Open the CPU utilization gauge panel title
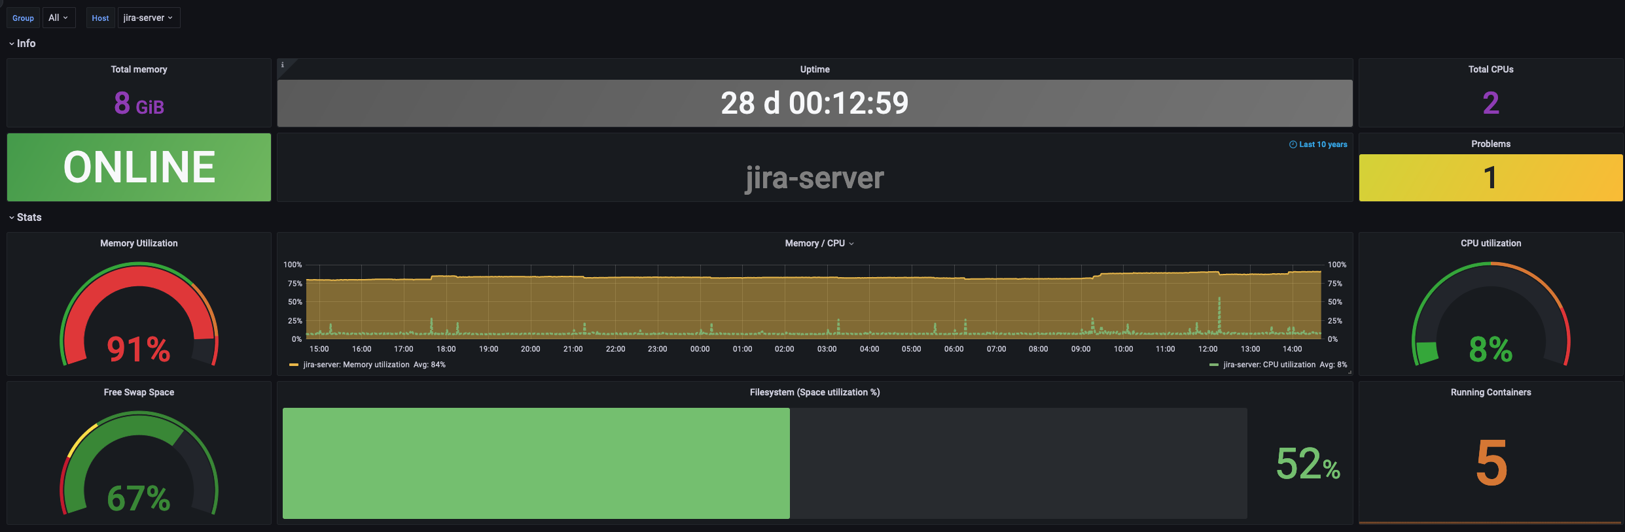This screenshot has height=532, width=1625. point(1491,243)
